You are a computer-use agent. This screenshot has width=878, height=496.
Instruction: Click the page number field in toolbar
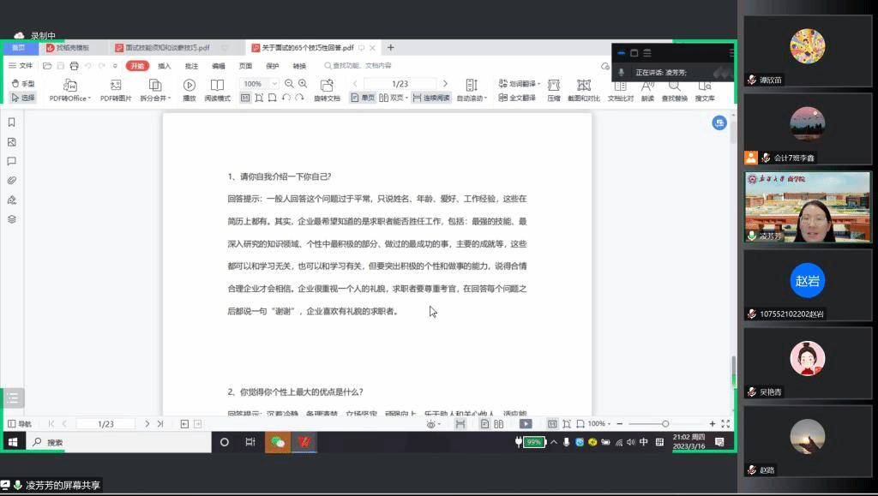click(400, 84)
